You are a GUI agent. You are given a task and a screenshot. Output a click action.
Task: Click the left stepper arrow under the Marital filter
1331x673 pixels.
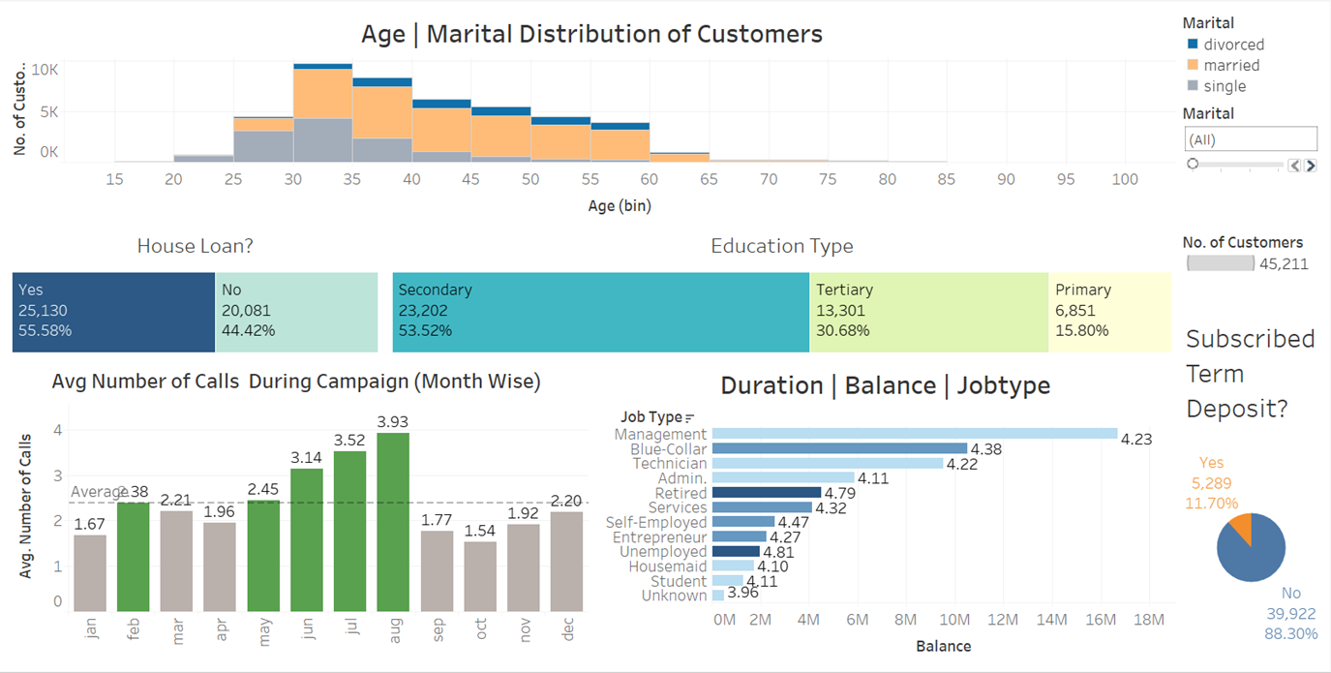(x=1295, y=166)
